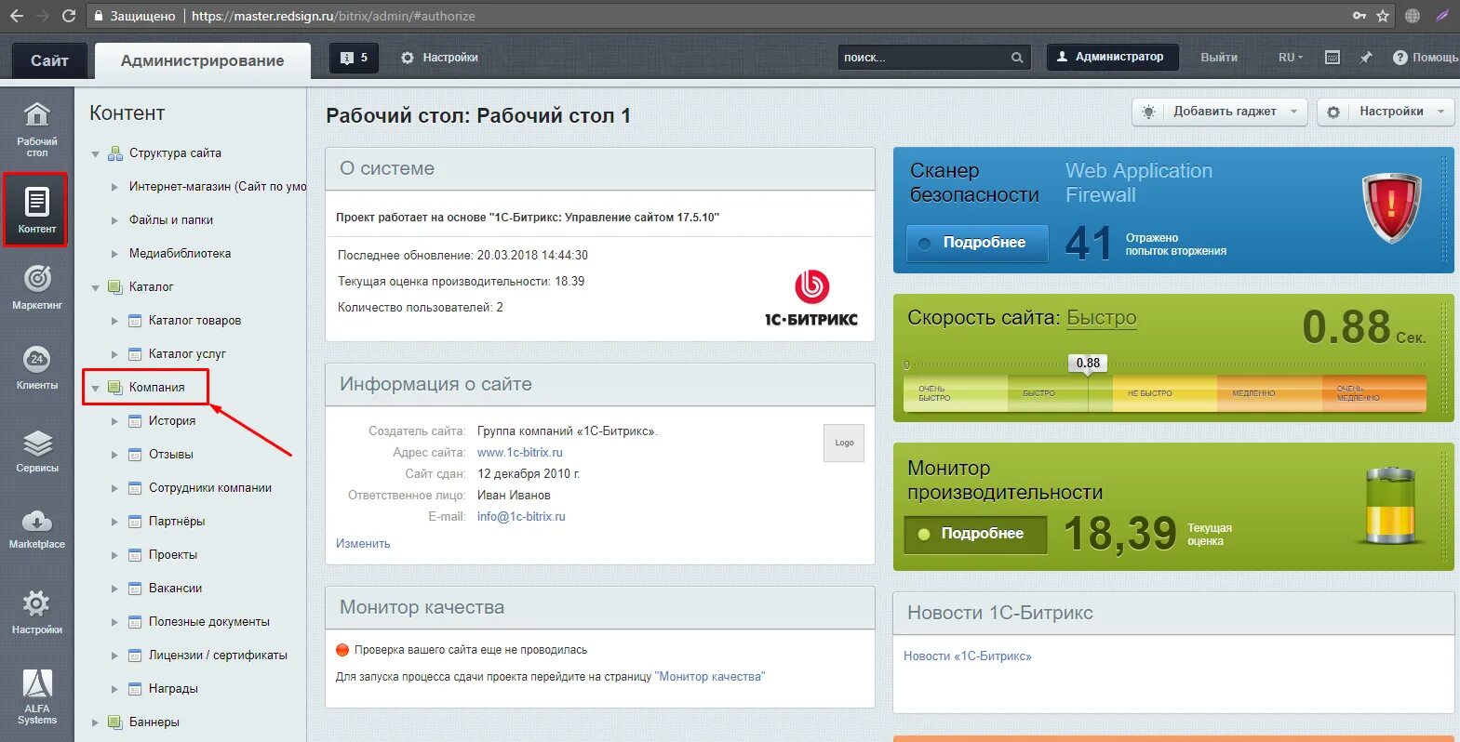This screenshot has width=1460, height=742.
Task: Click the pin panel icon in header
Action: pos(1365,58)
